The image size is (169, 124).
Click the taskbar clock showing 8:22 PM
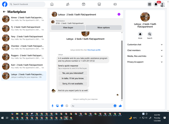pyautogui.click(x=157, y=118)
